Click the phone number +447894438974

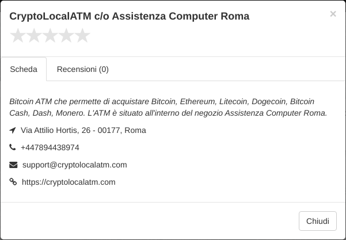[x=50, y=147]
